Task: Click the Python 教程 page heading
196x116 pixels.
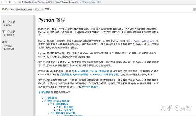Action: tap(52, 20)
